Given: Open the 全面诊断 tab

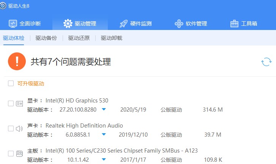Looking at the screenshot, I should click(x=25, y=24).
